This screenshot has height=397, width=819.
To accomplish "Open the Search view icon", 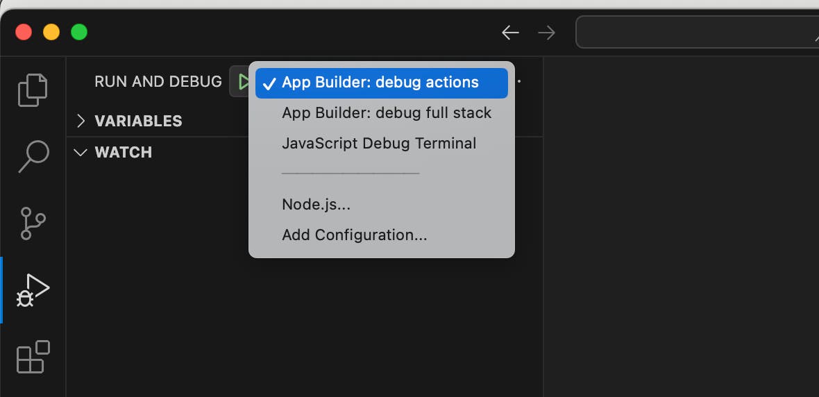I will click(34, 157).
